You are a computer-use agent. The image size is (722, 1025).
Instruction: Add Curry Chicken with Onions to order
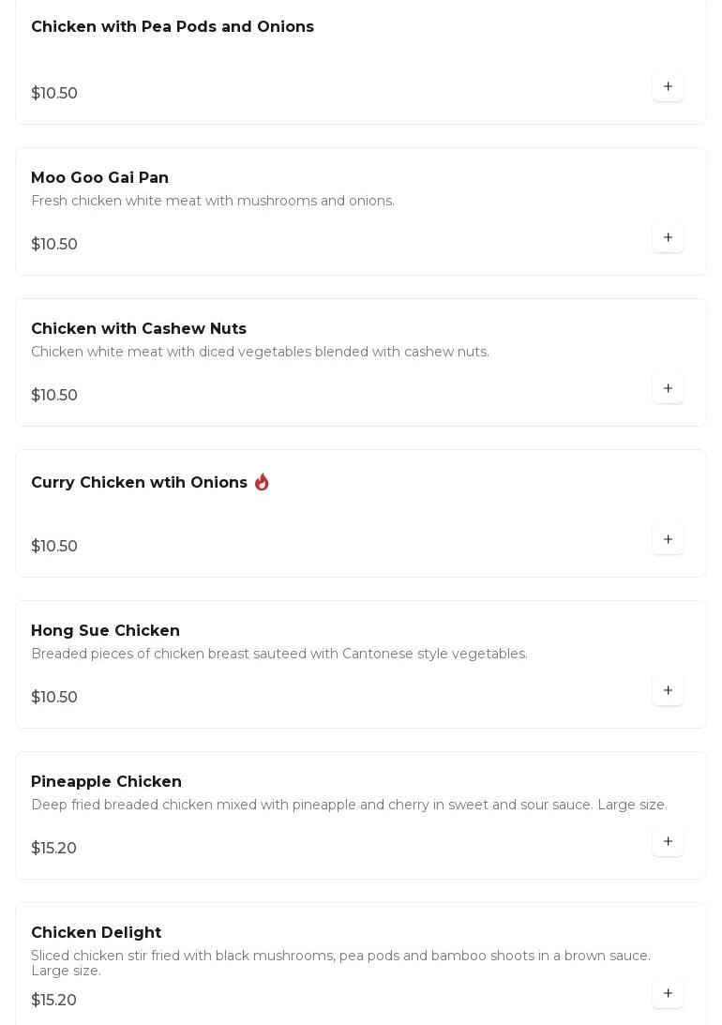pyautogui.click(x=668, y=539)
